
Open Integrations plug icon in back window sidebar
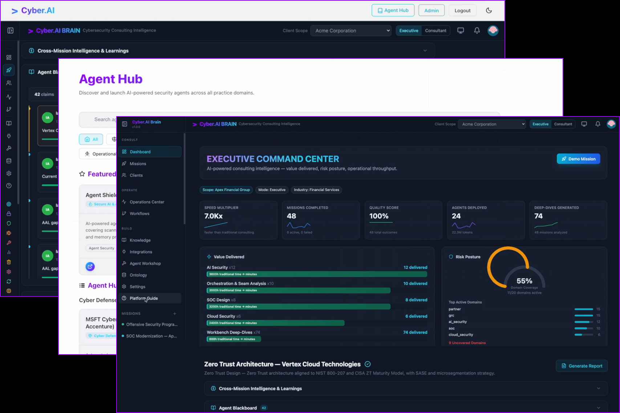click(9, 136)
